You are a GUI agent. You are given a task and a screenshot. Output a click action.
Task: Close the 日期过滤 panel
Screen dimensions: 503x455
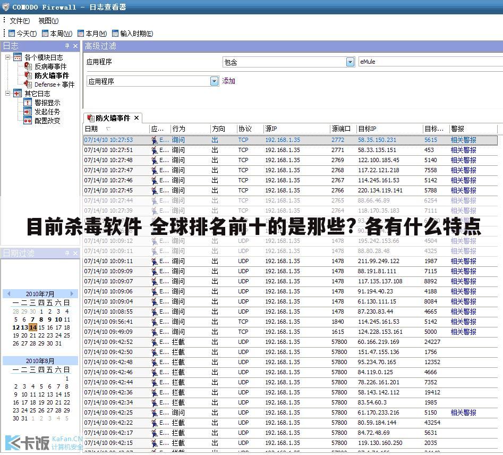point(75,253)
